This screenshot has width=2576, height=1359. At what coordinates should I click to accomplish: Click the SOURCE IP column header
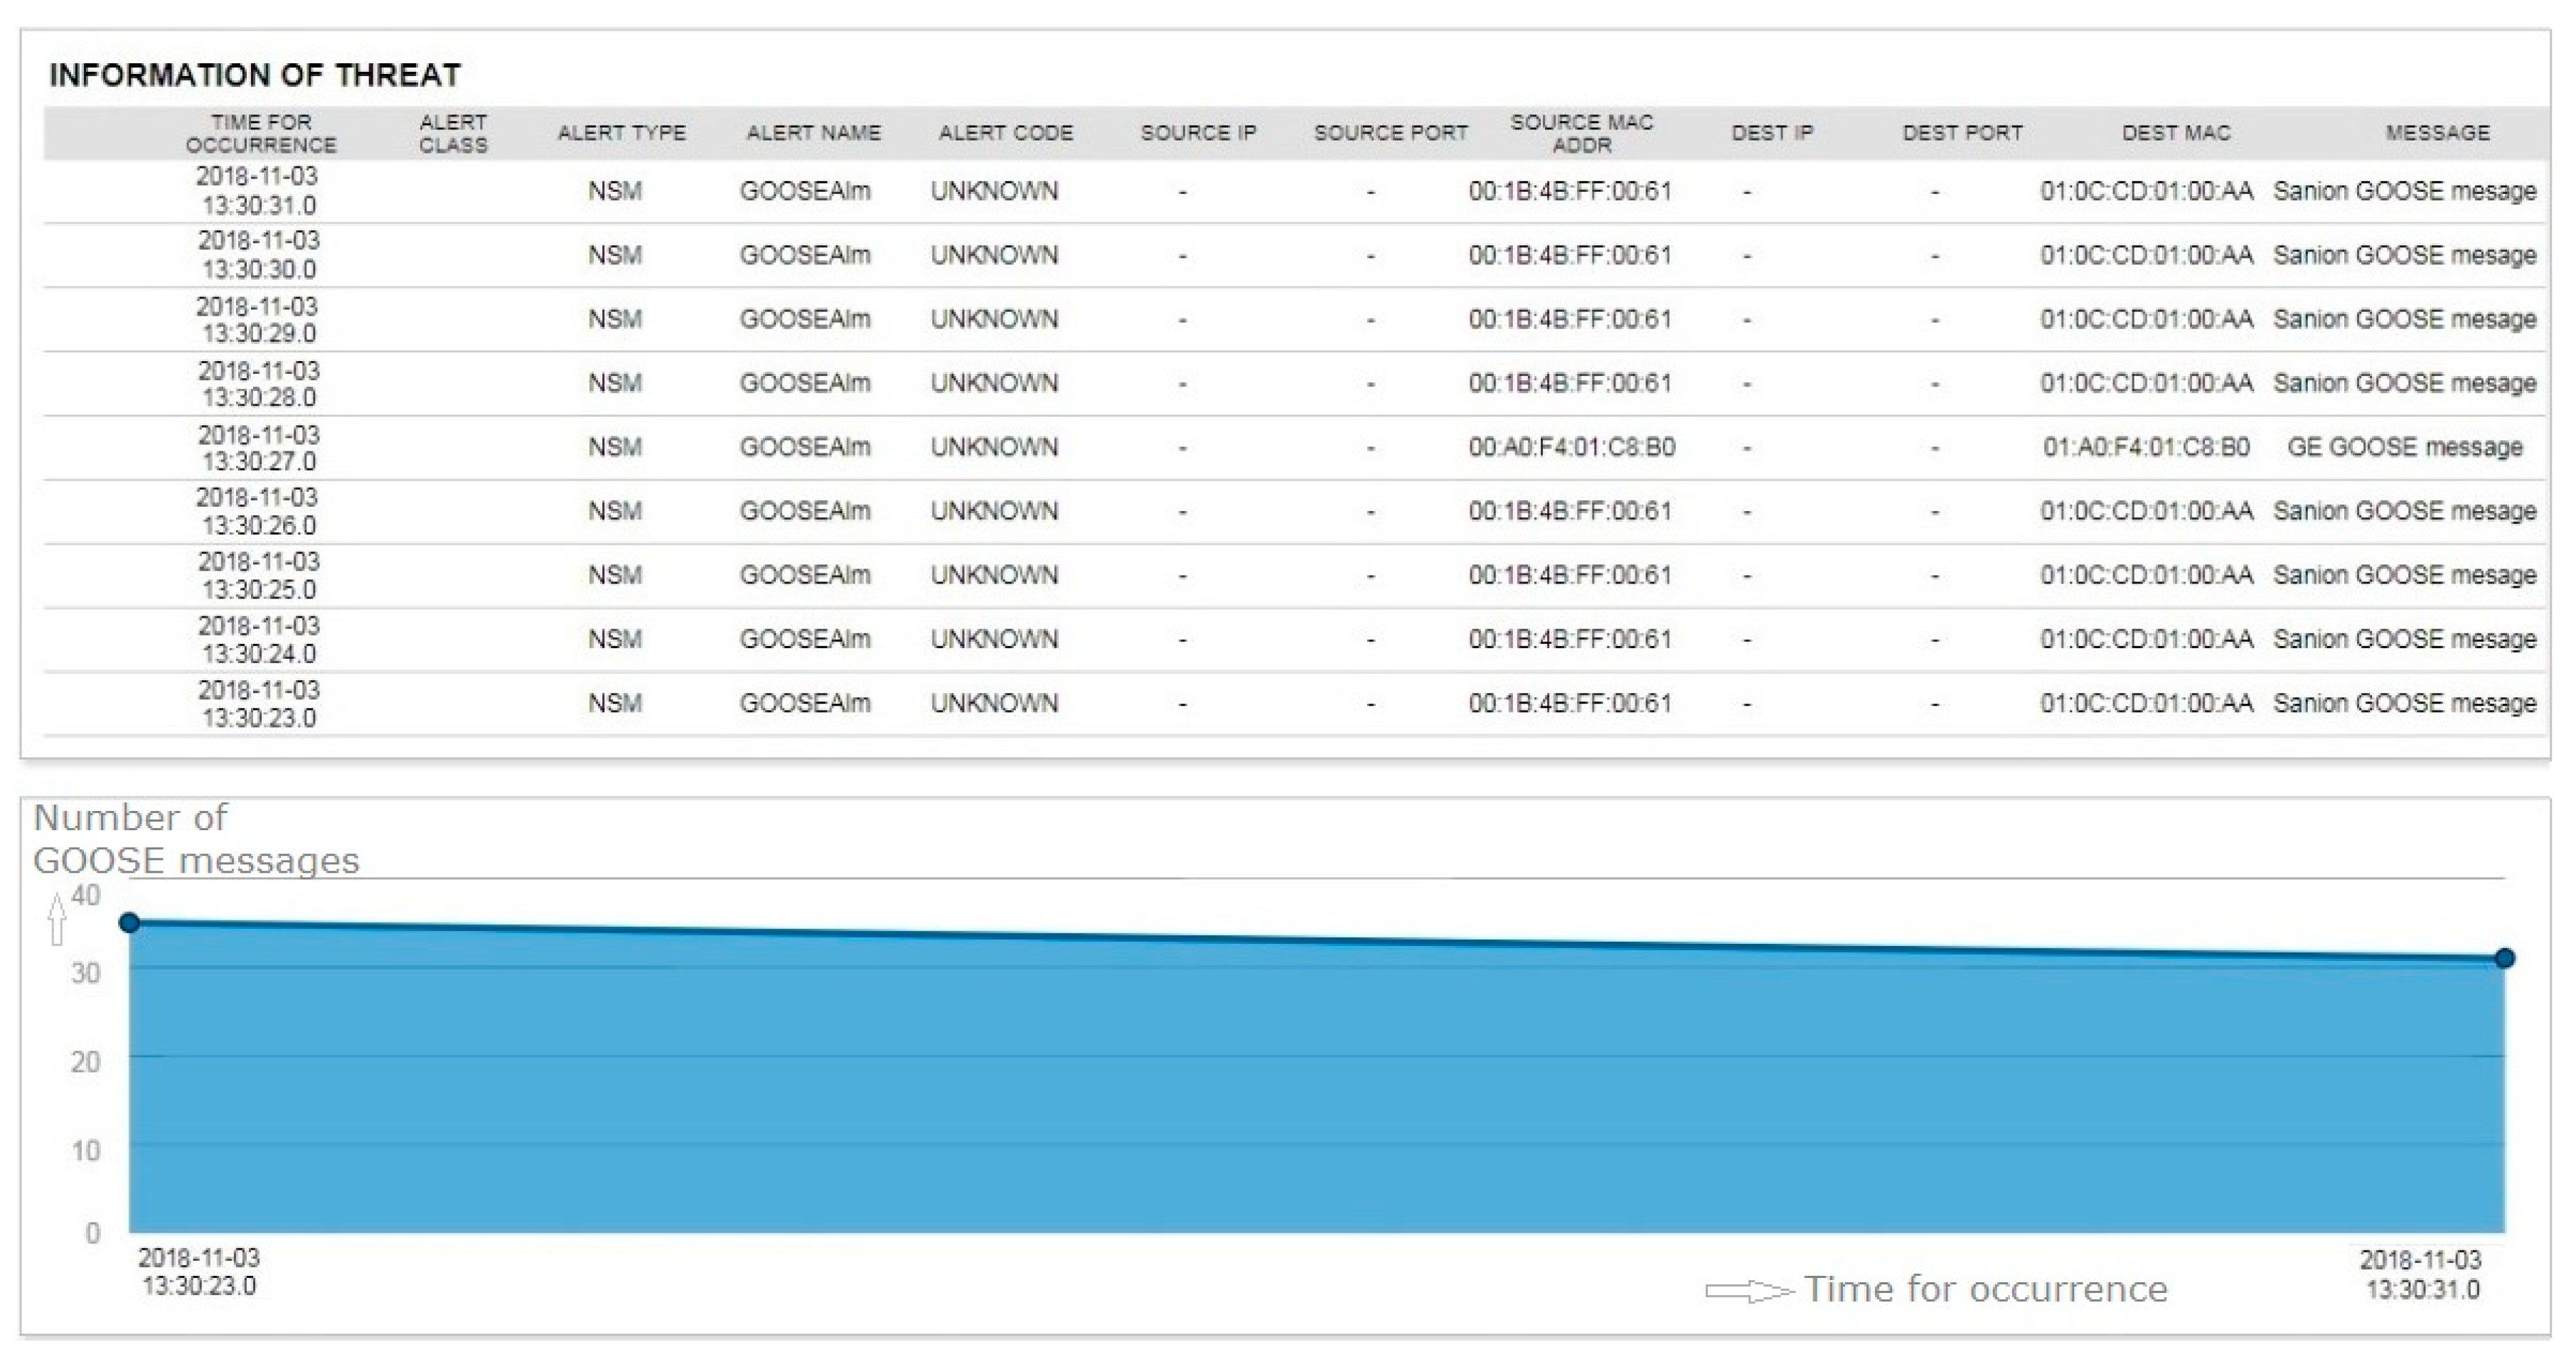tap(1198, 133)
